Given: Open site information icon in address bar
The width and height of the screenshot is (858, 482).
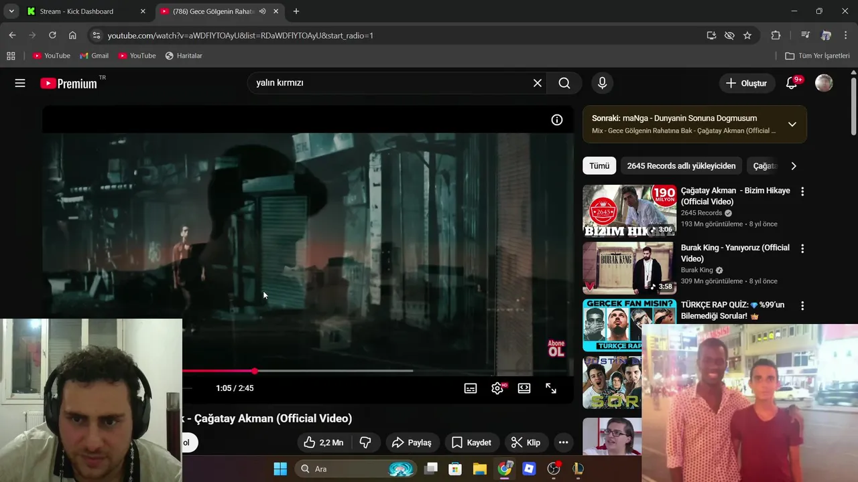Looking at the screenshot, I should point(96,35).
